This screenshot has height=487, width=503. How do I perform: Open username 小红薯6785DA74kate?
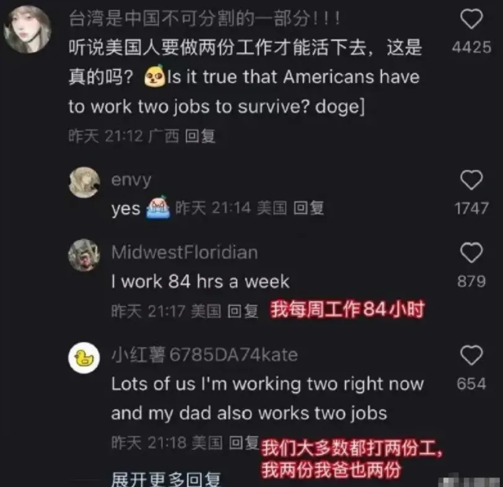click(x=204, y=355)
